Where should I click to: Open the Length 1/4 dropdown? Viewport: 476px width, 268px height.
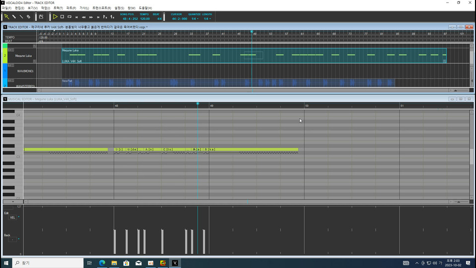click(x=207, y=19)
